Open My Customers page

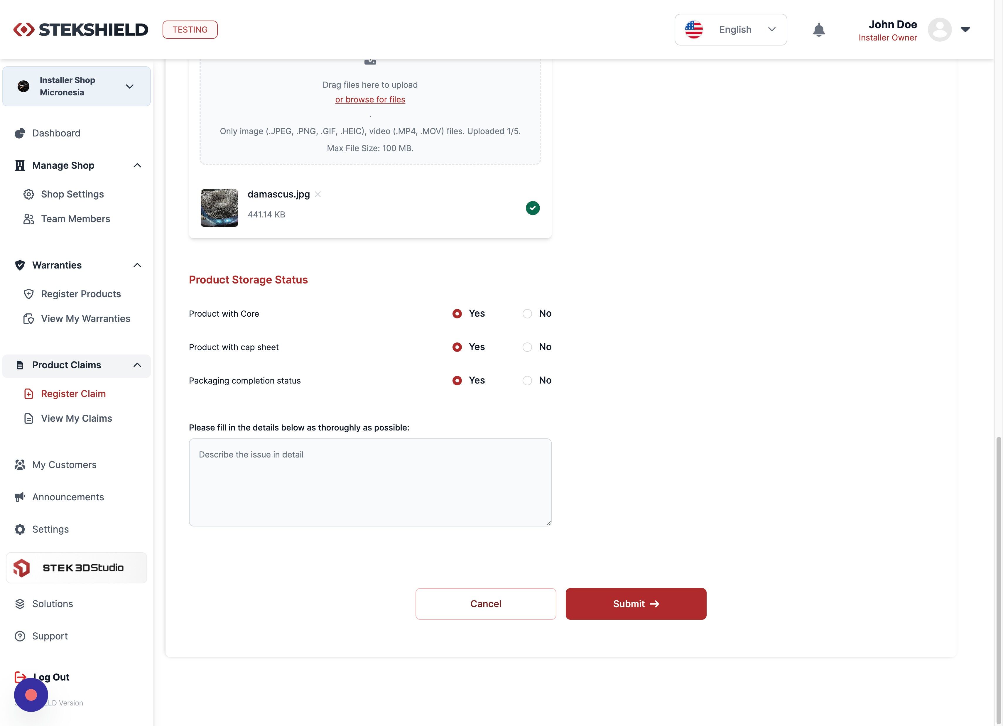[64, 465]
